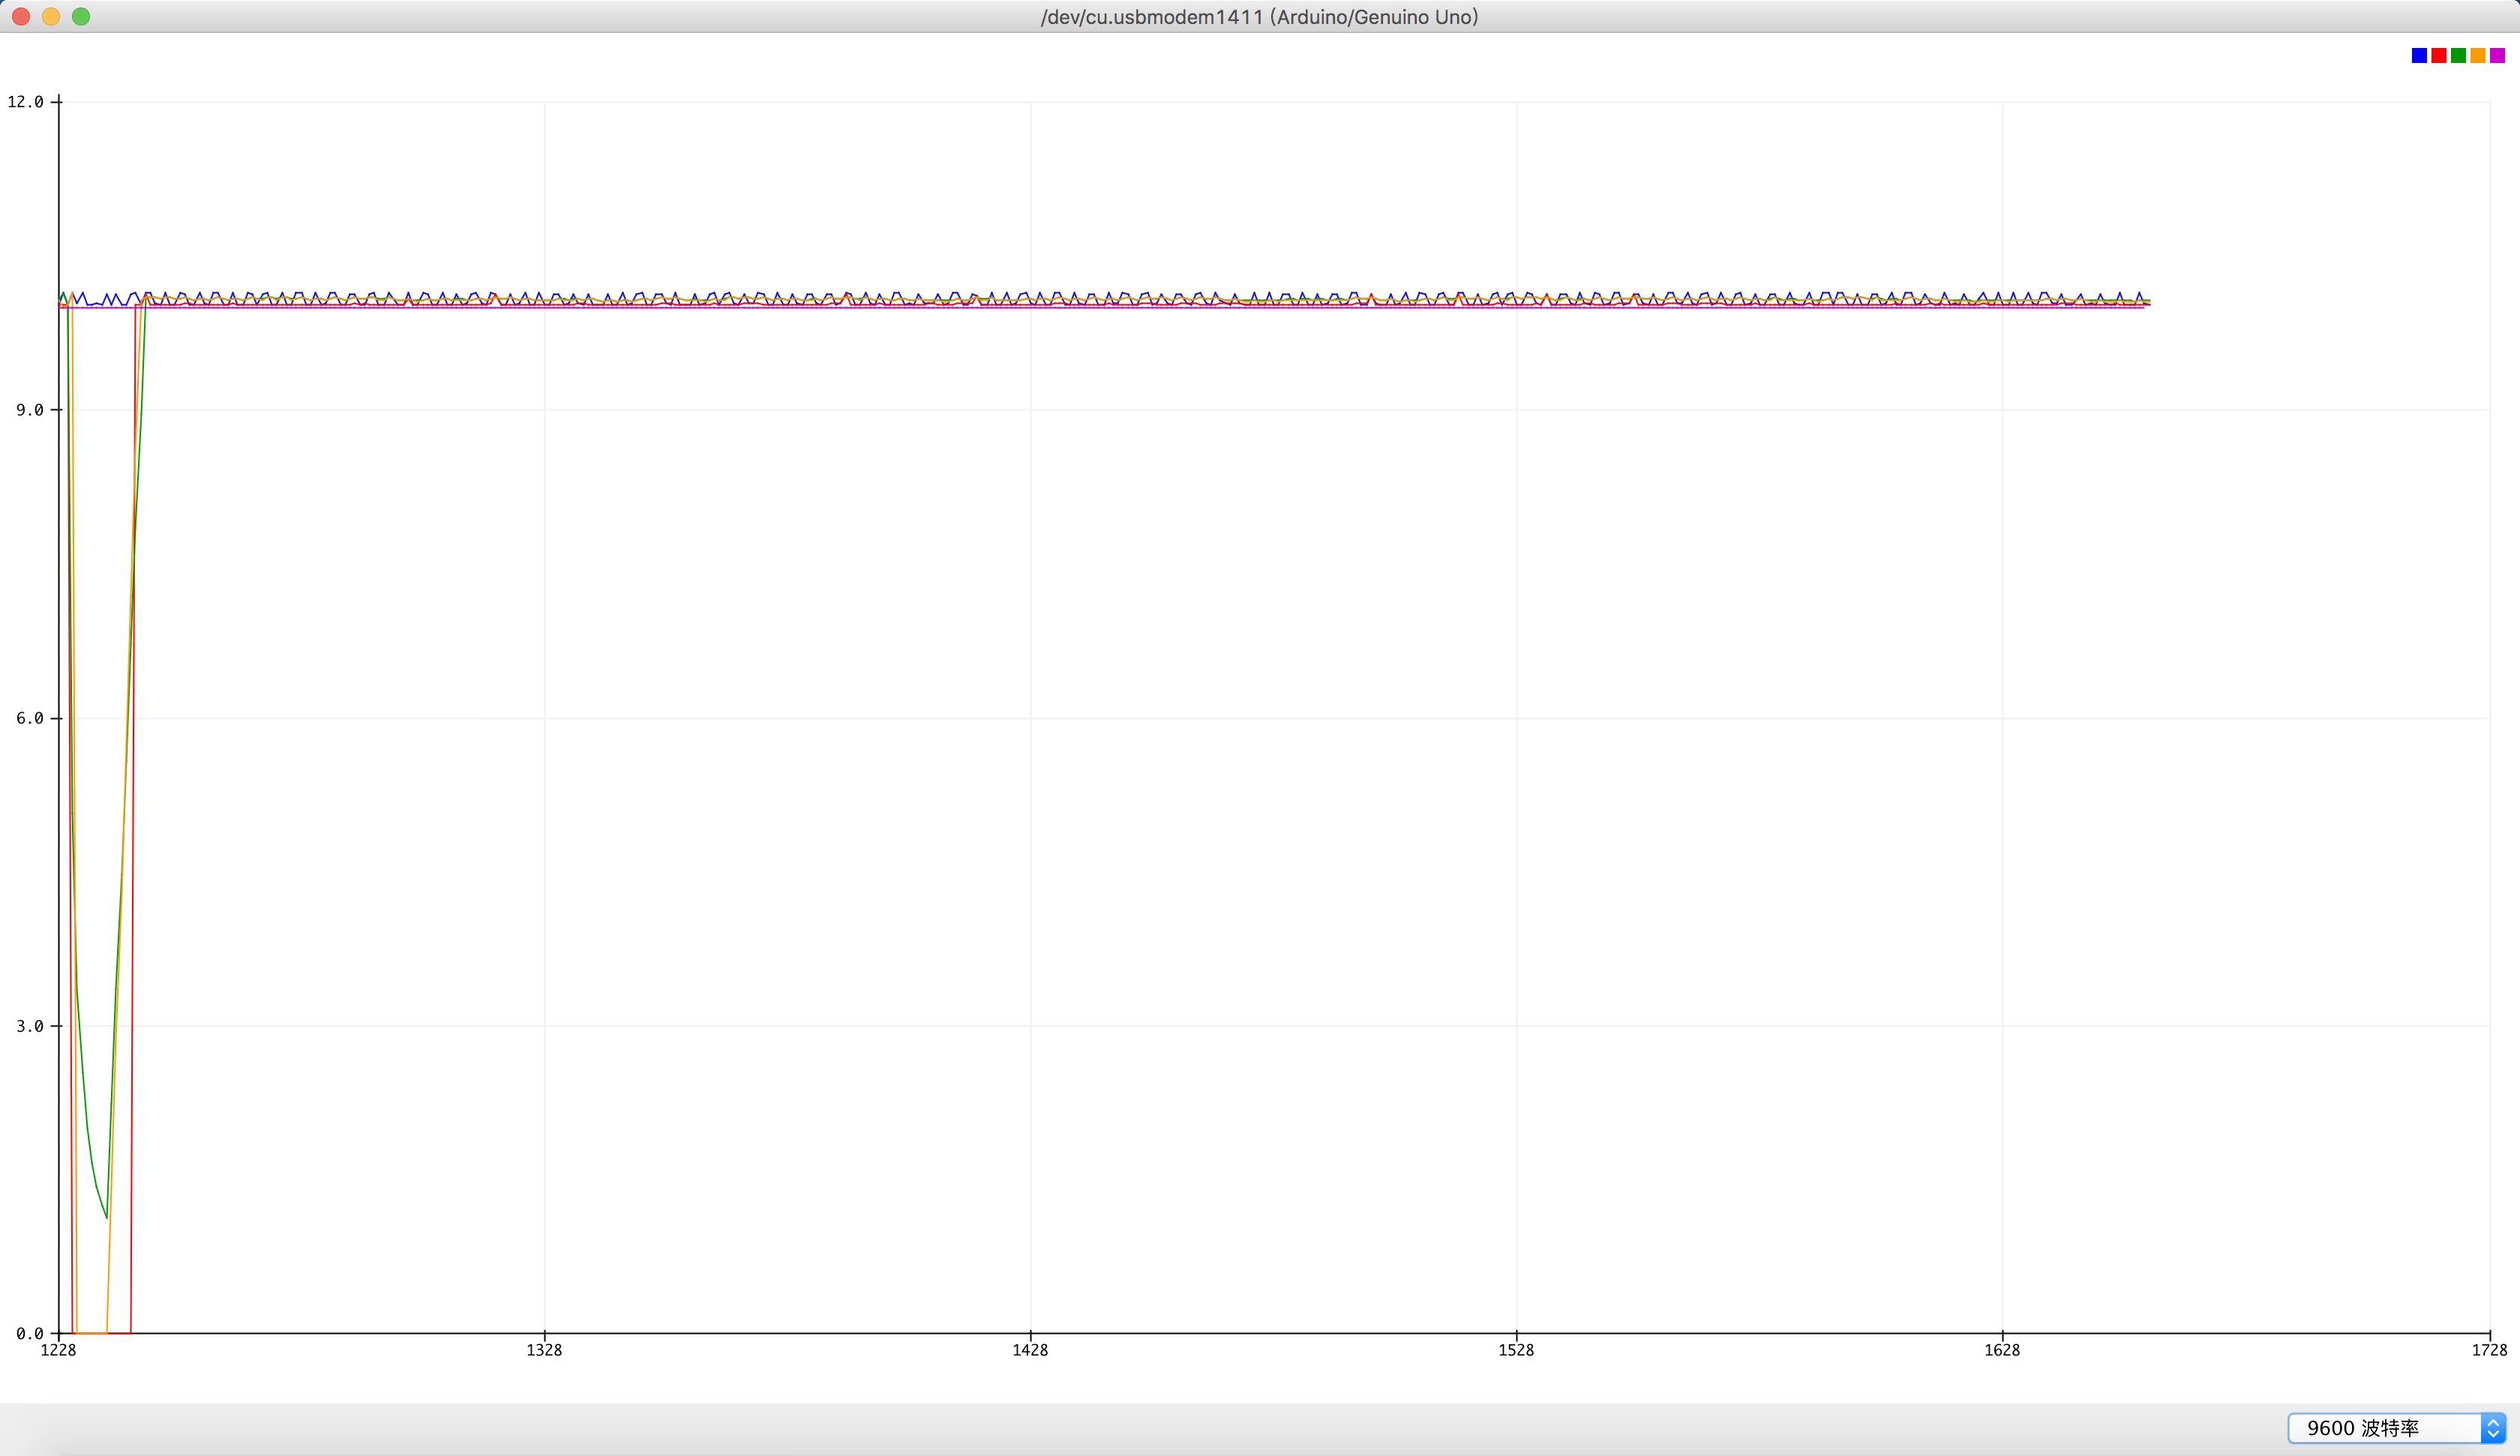Click the 6.0 y-axis label

point(29,718)
